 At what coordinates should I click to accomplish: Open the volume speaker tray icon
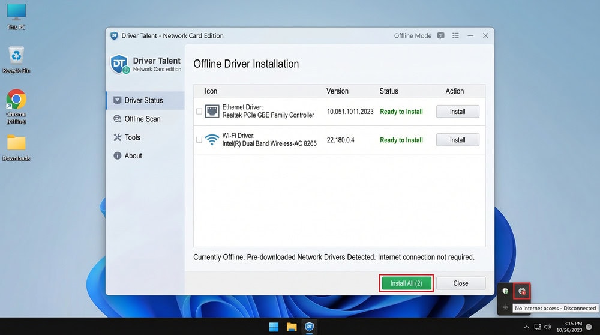(x=548, y=327)
